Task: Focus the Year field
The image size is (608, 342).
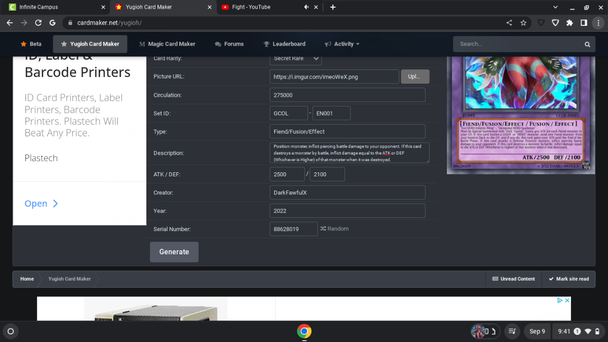Action: click(348, 211)
